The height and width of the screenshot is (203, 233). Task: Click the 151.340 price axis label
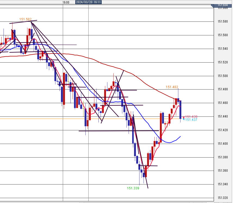(x=223, y=184)
